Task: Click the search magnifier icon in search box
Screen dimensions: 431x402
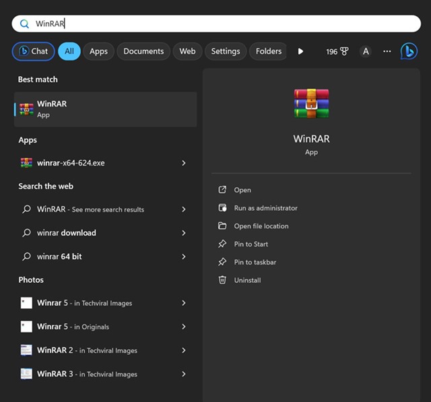Action: [24, 24]
